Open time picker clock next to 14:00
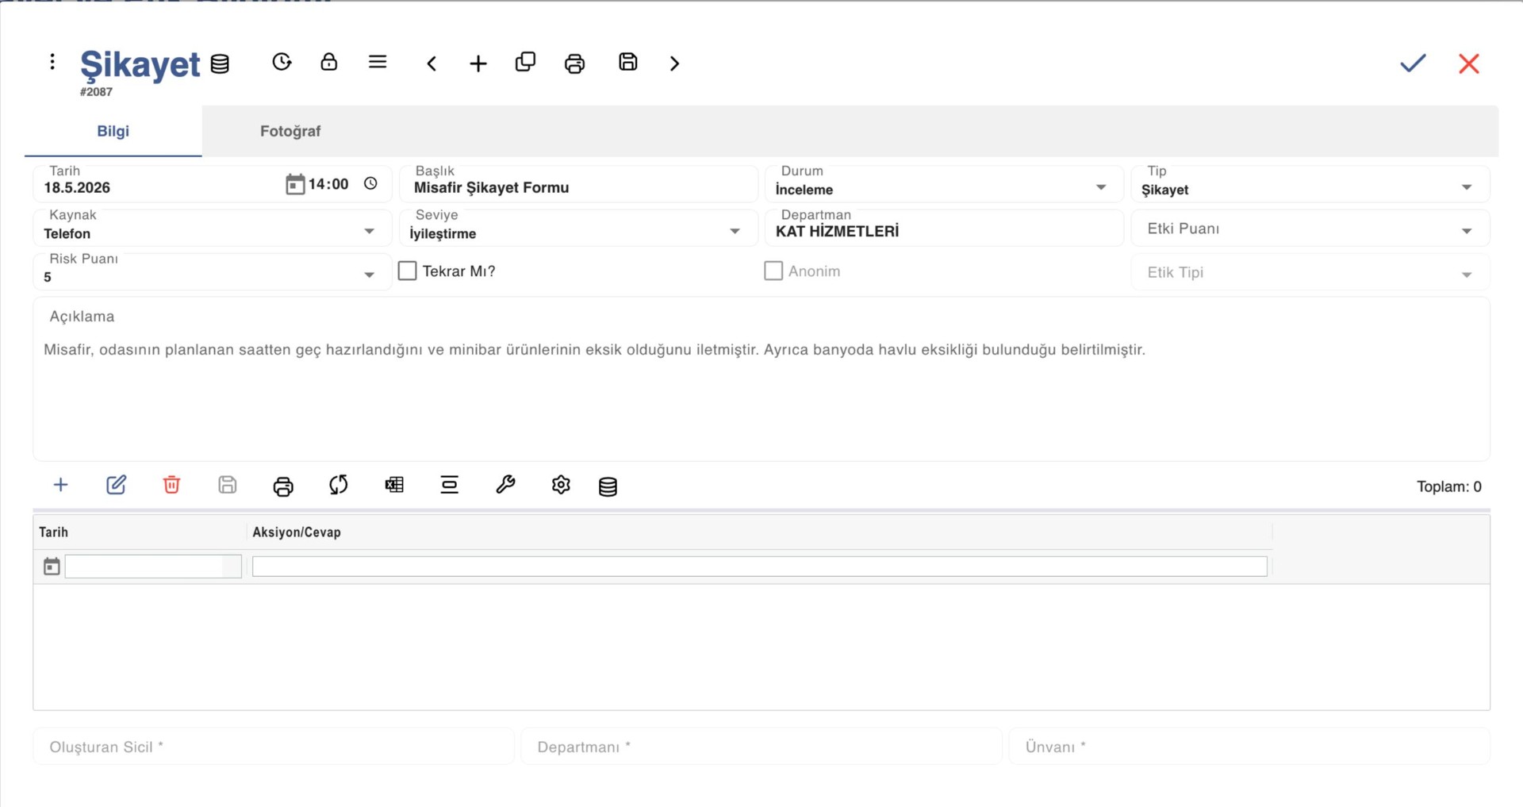1523x807 pixels. tap(370, 183)
